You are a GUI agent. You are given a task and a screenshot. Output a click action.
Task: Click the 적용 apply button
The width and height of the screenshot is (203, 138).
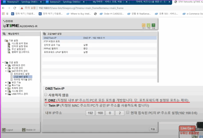(153, 129)
